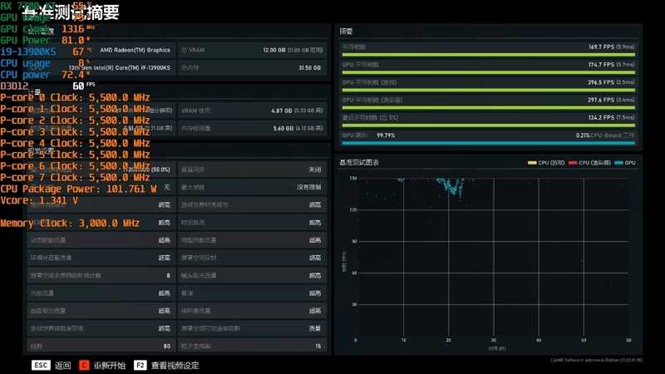Click the ESC key icon
The width and height of the screenshot is (665, 374).
41,365
